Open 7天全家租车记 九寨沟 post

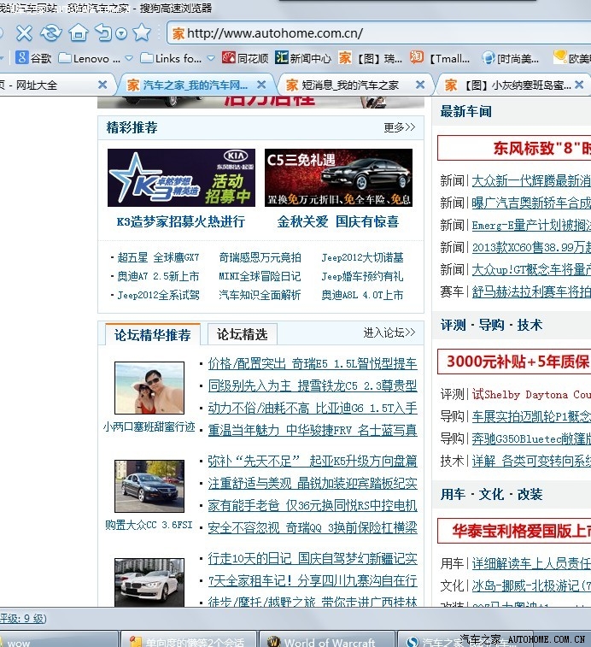313,581
